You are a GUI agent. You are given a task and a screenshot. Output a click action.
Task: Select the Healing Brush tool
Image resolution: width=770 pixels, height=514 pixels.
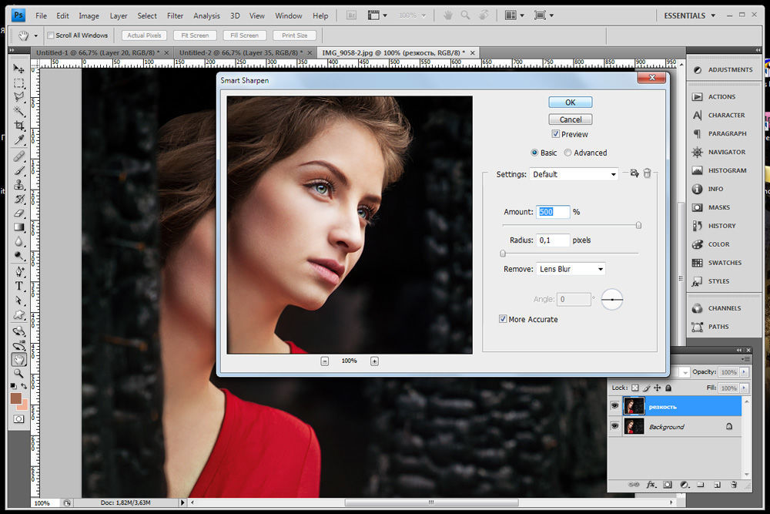point(18,156)
